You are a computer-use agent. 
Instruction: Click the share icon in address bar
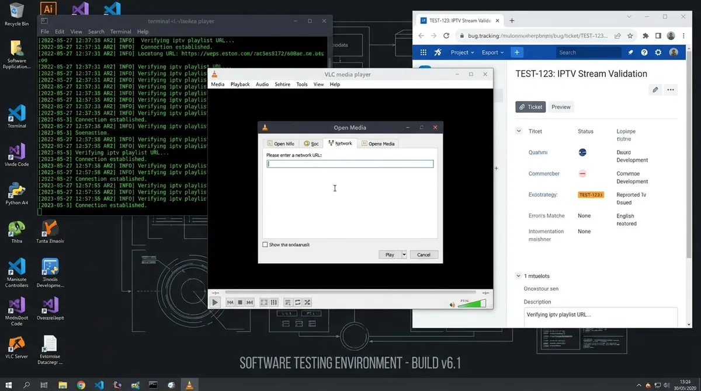click(x=617, y=36)
